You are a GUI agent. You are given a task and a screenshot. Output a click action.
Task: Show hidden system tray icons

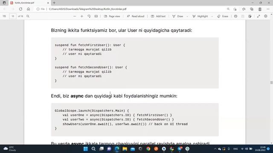click(x=215, y=149)
